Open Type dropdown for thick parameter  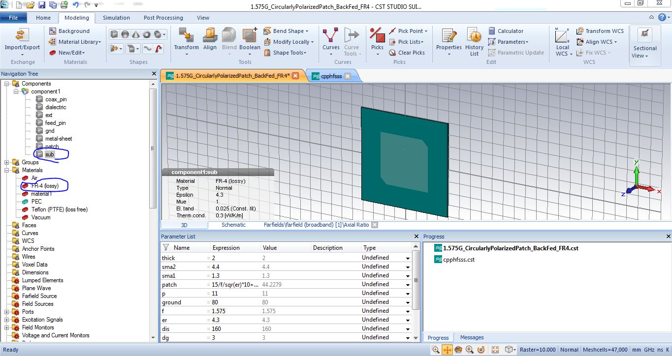pyautogui.click(x=408, y=258)
